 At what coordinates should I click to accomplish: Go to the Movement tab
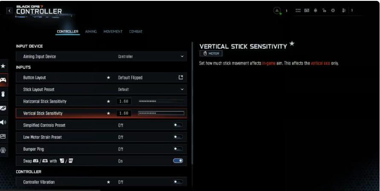(x=113, y=32)
